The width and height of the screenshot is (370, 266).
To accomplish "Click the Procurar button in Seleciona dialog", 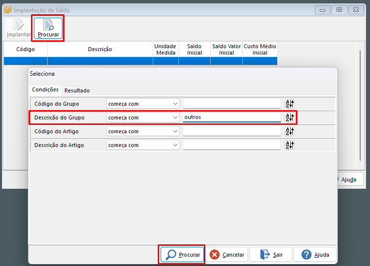I will click(x=182, y=254).
